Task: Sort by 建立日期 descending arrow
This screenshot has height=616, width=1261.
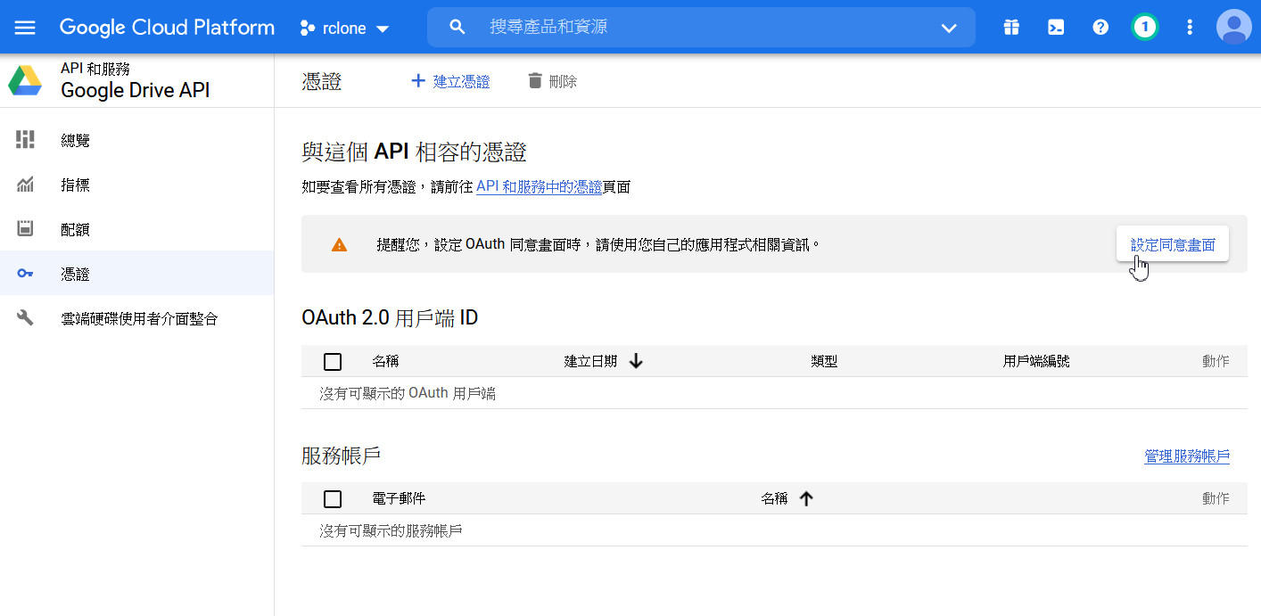Action: (x=636, y=361)
